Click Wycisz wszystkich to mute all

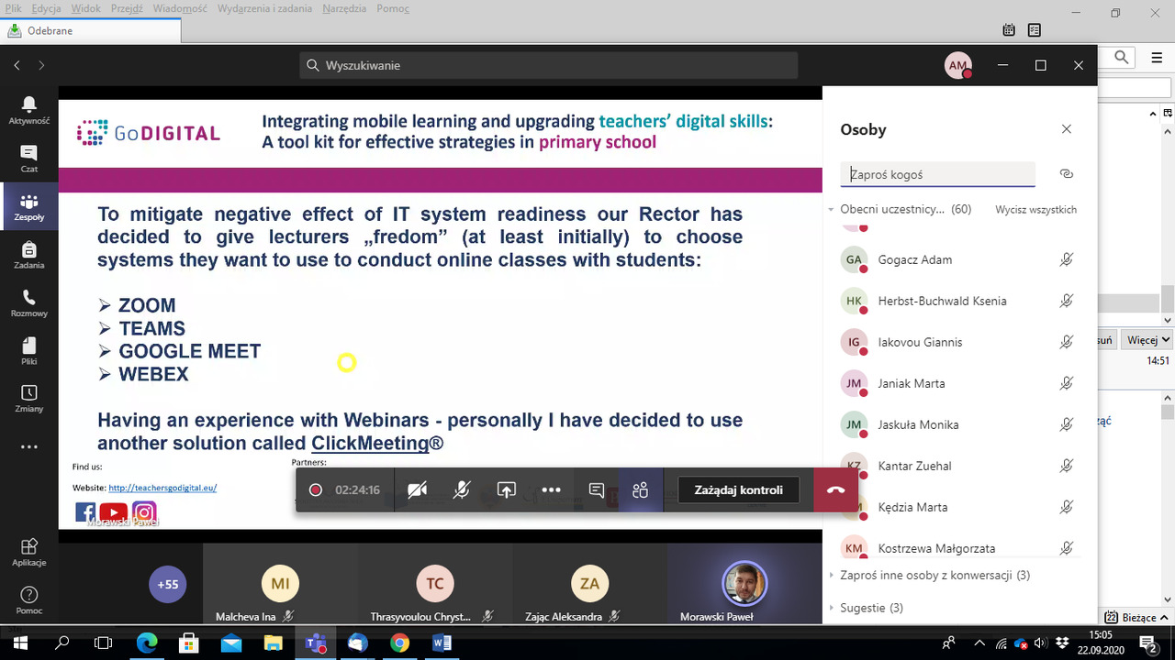point(1035,210)
